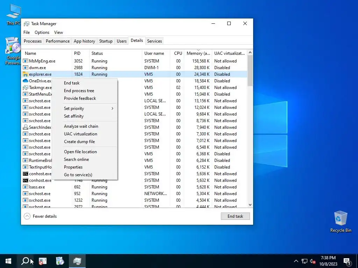Click the dwm.exe process icon

point(25,67)
